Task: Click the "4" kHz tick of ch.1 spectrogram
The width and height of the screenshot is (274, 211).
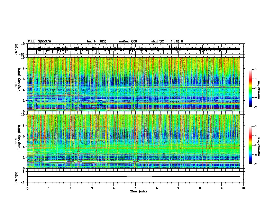Action: pyautogui.click(x=24, y=90)
